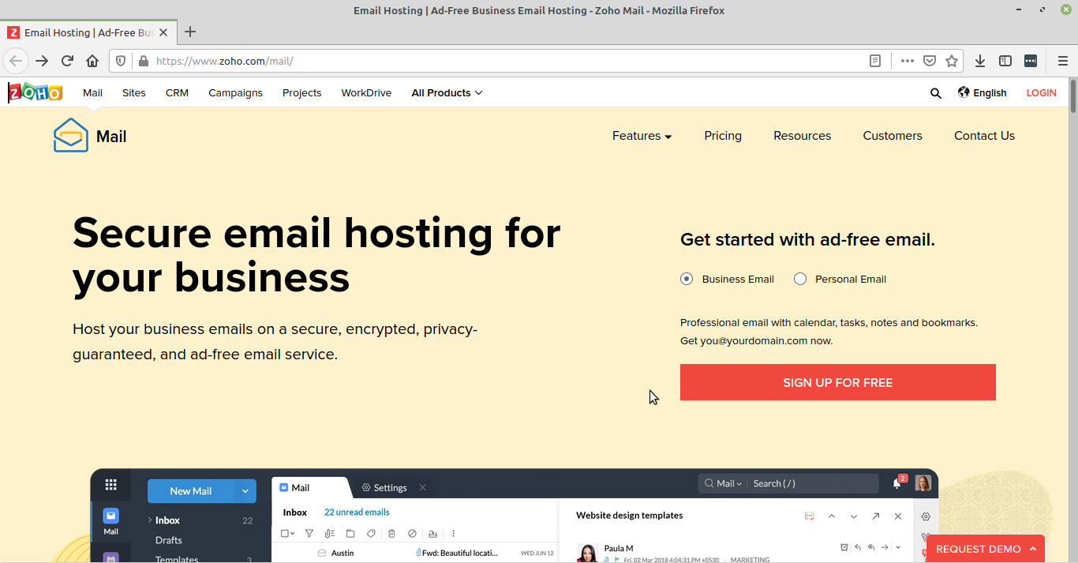Open the Campaigns product link
The width and height of the screenshot is (1078, 563).
[235, 93]
